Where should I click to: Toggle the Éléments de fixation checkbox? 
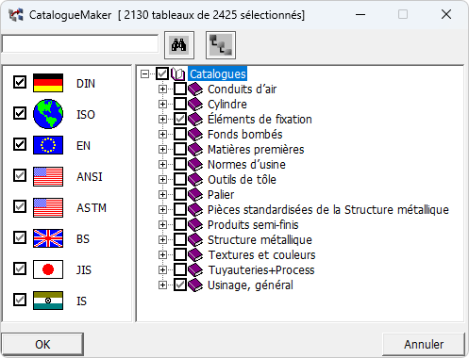click(x=180, y=120)
